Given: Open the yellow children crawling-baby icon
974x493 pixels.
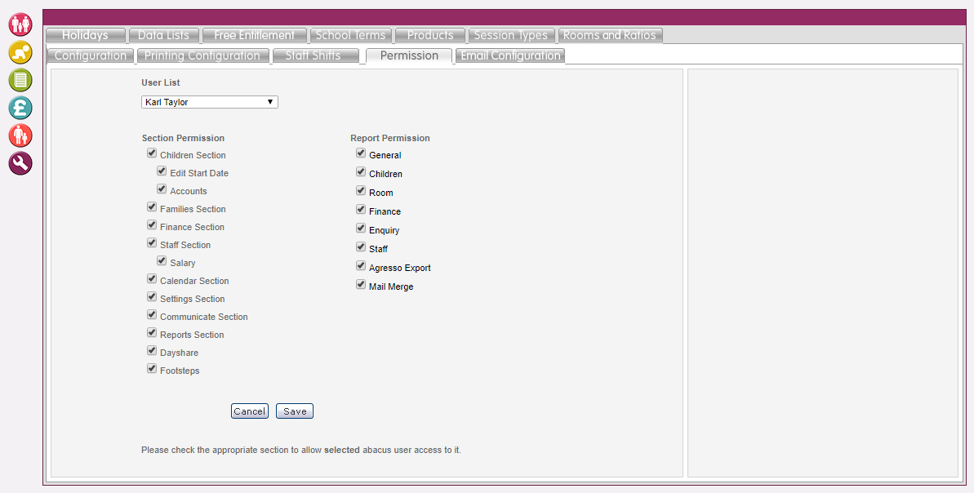Looking at the screenshot, I should tap(20, 52).
